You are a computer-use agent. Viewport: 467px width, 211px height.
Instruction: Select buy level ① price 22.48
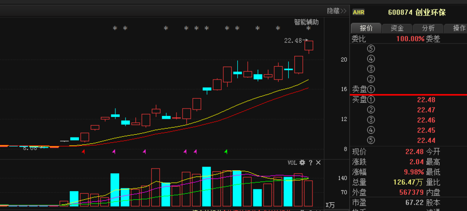tap(426, 100)
